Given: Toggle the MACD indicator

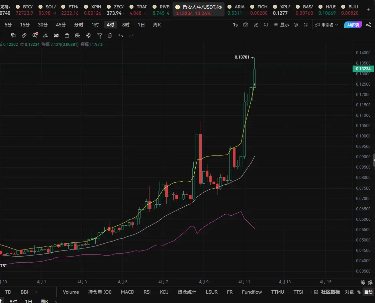Looking at the screenshot, I should [x=127, y=292].
